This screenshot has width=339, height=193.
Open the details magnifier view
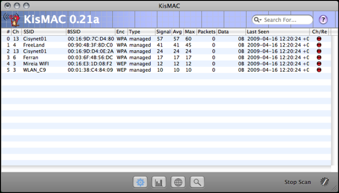tap(197, 182)
